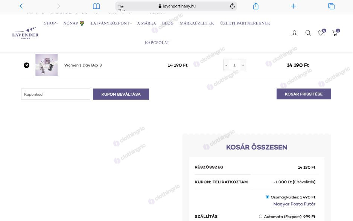
Task: Click the Magyar Posta Futár text
Action: (294, 204)
